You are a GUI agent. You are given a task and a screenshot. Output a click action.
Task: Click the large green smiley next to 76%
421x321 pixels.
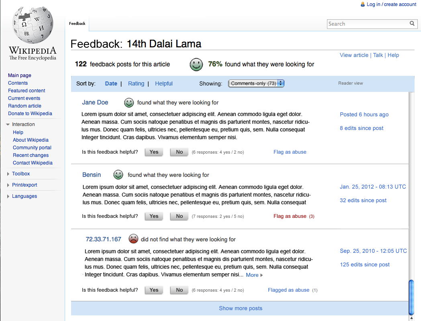tap(196, 64)
